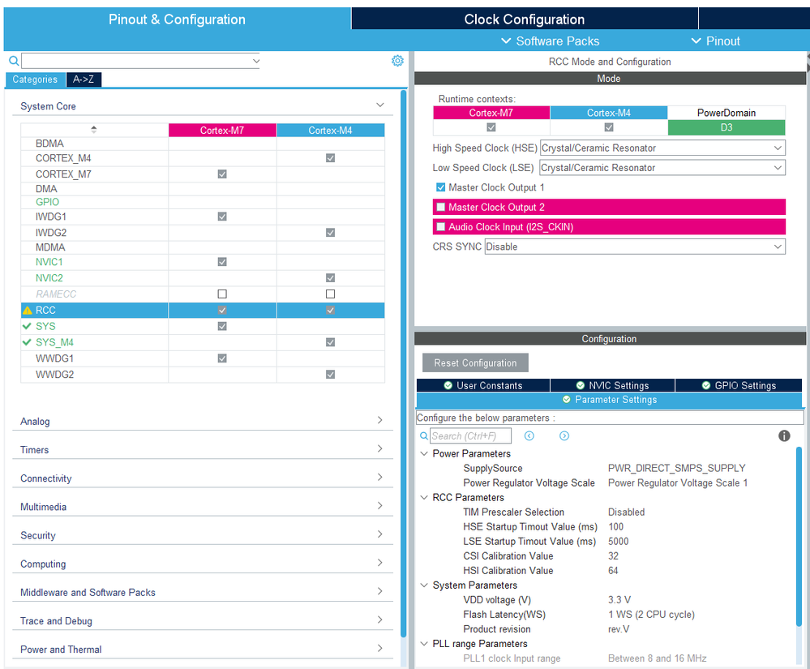This screenshot has width=810, height=669.
Task: Switch to Pinout & Configuration tab
Action: point(177,19)
